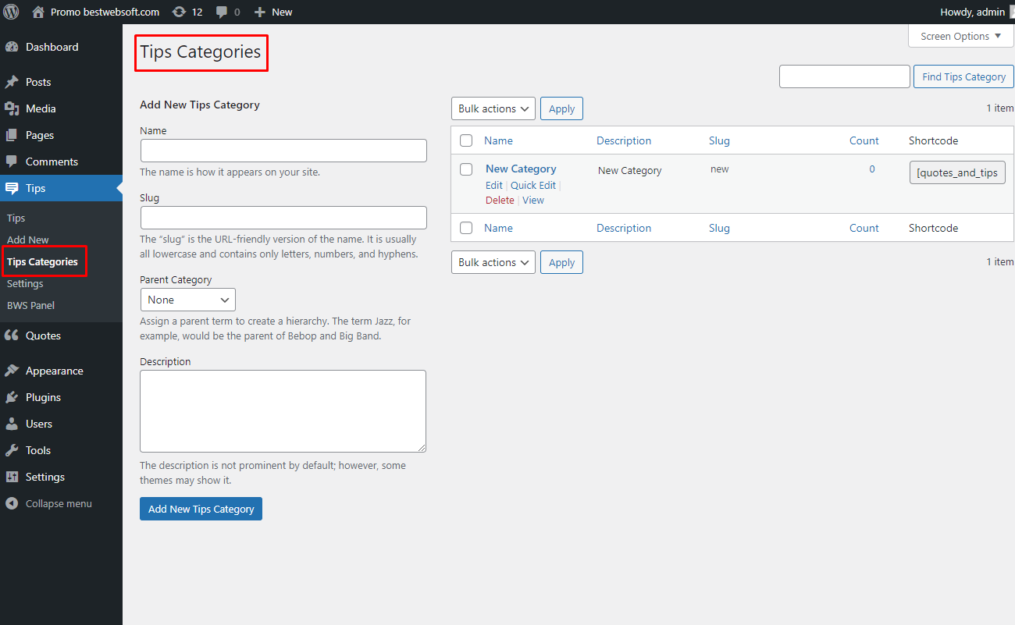This screenshot has height=625, width=1015.
Task: Tick the New Category row checkbox
Action: [x=466, y=169]
